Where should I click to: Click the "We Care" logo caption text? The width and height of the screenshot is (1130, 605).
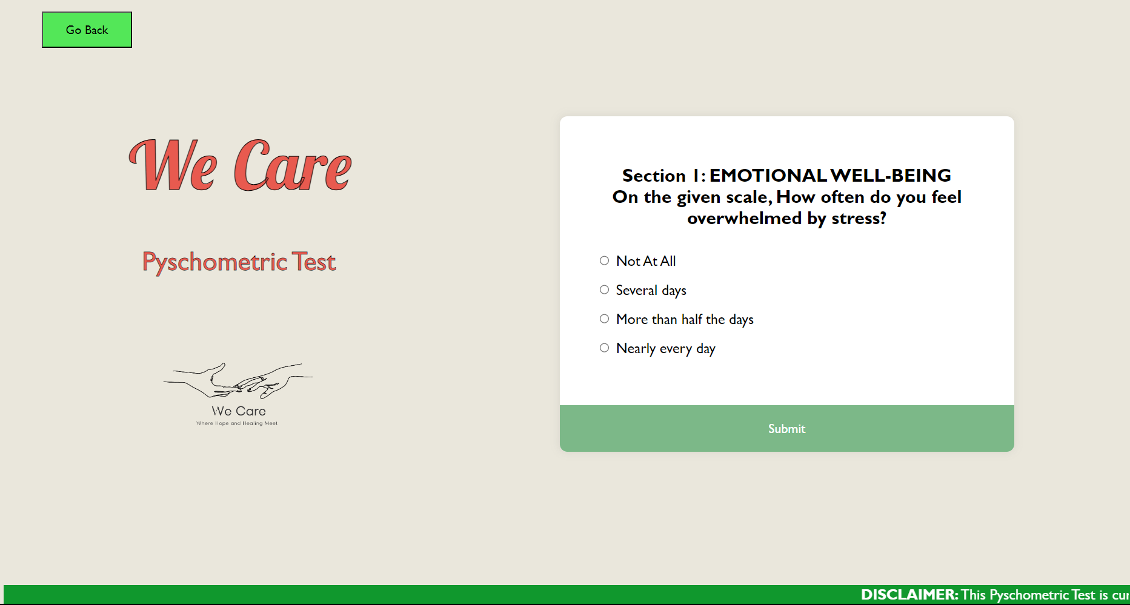238,411
